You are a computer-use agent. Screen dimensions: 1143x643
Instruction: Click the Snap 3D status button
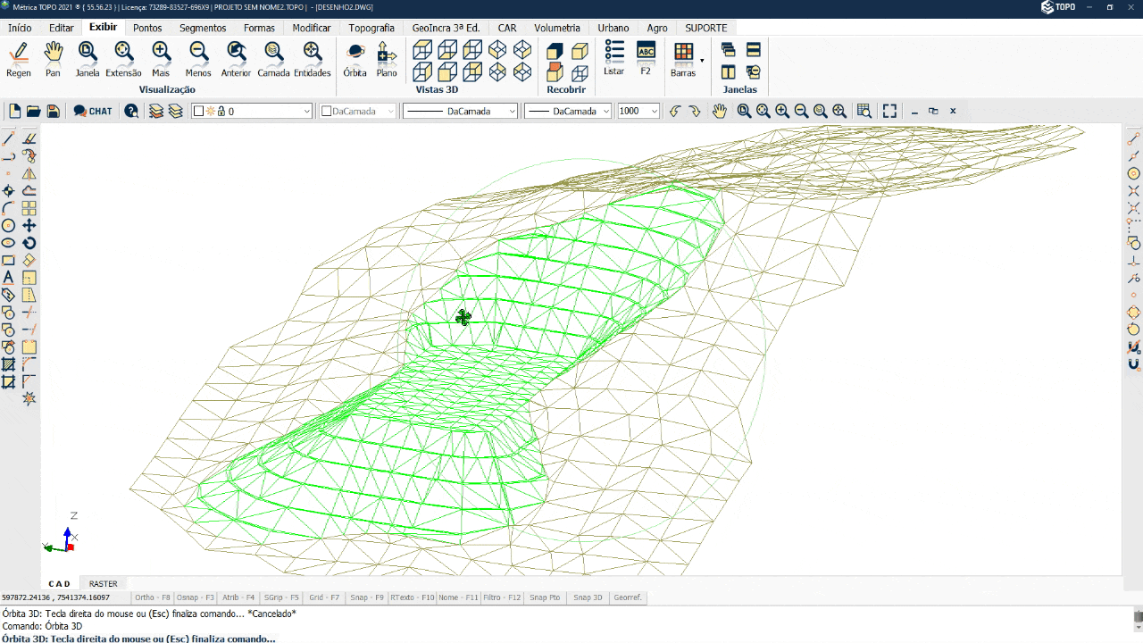tap(588, 597)
